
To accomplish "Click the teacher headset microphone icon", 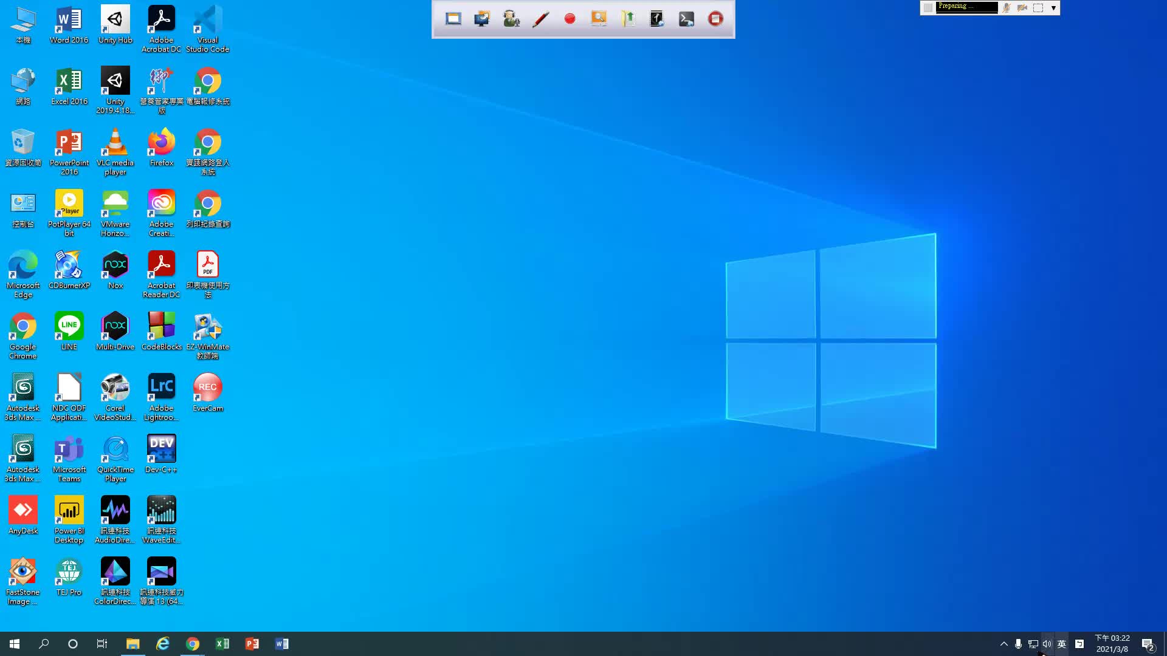I will tap(511, 19).
